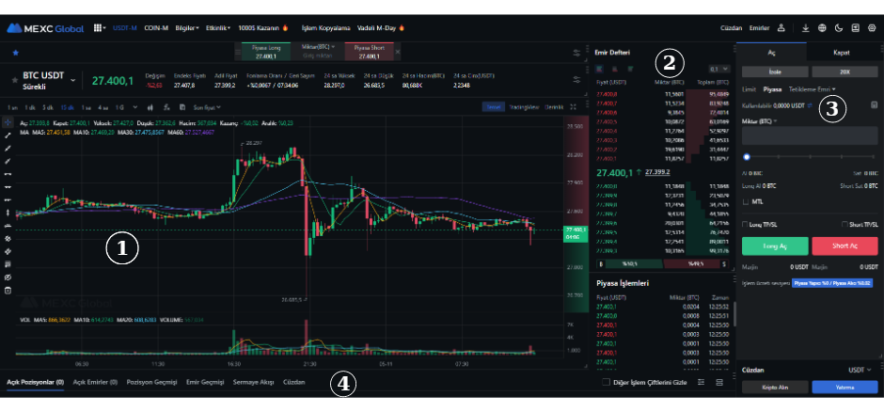The height and width of the screenshot is (412, 884).
Task: Open the Emir Geçmişi tab
Action: pyautogui.click(x=205, y=383)
